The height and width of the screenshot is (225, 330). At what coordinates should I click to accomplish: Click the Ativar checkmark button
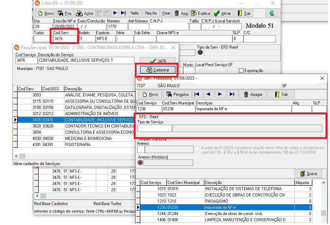(x=222, y=13)
